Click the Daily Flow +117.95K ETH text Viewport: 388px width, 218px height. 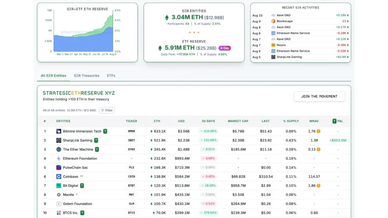coord(178,54)
